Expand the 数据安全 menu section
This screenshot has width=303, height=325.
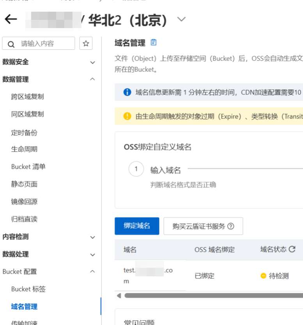click(92, 62)
